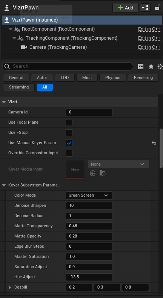Select the LOD filter tab
163x298 pixels.
coord(65,78)
